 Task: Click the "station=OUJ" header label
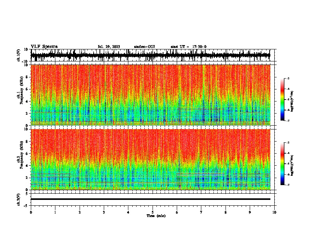[144, 47]
